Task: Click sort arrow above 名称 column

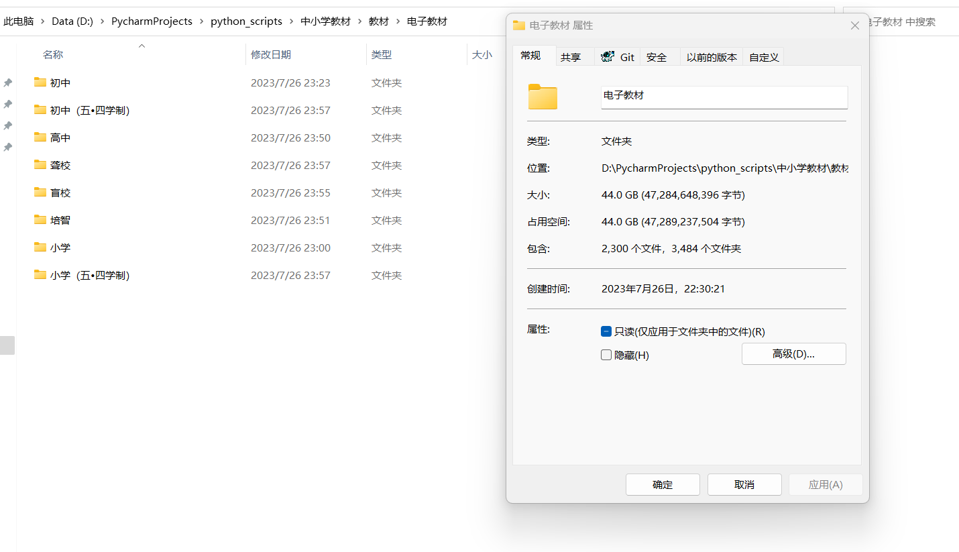Action: [x=142, y=46]
